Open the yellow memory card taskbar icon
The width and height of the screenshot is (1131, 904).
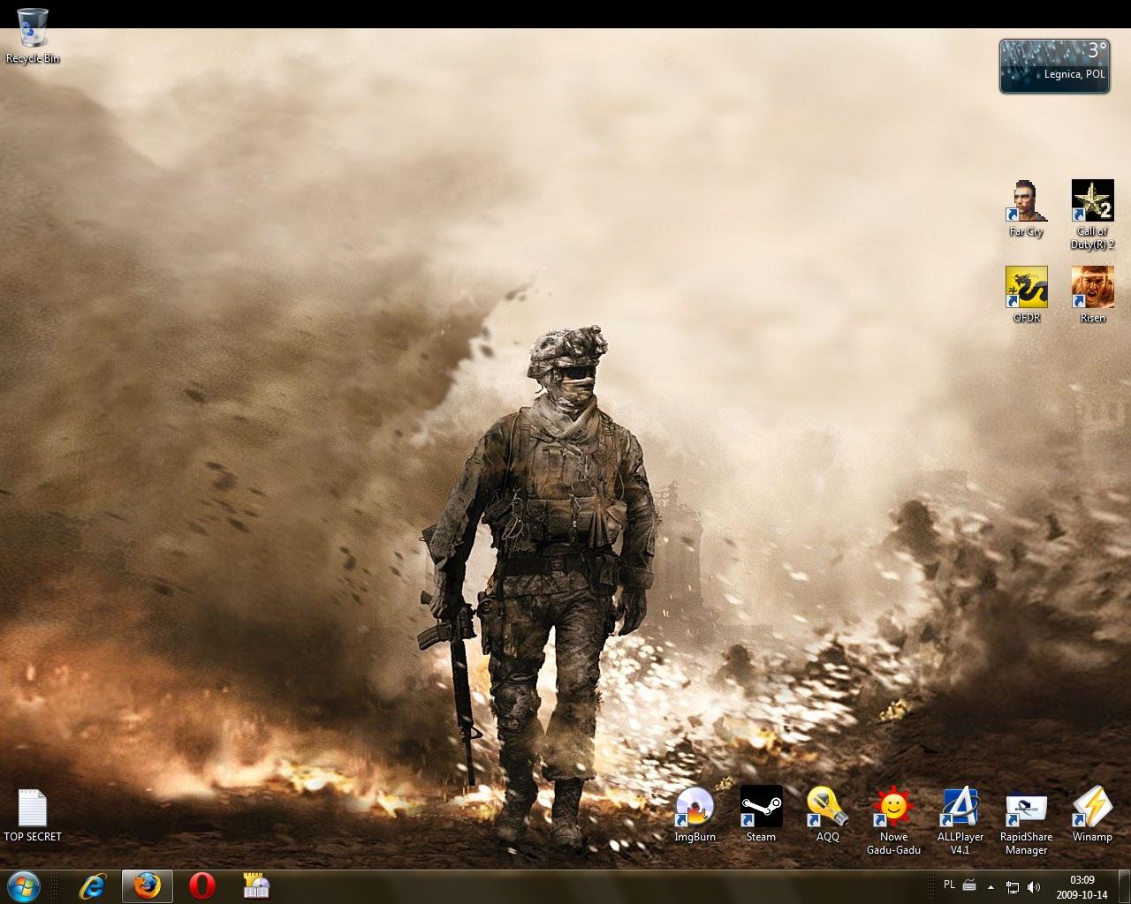[256, 885]
